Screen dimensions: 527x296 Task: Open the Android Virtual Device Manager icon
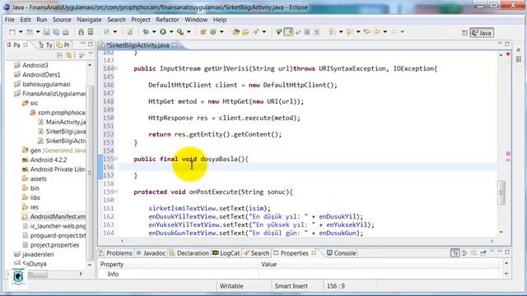point(91,32)
